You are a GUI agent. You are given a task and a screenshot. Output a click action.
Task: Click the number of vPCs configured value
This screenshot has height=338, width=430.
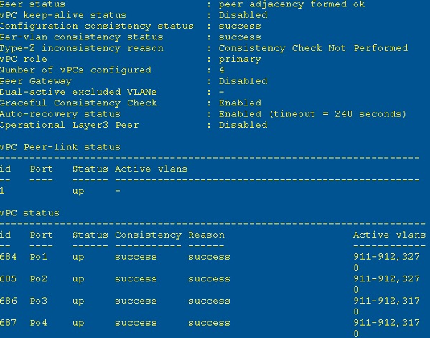point(222,70)
